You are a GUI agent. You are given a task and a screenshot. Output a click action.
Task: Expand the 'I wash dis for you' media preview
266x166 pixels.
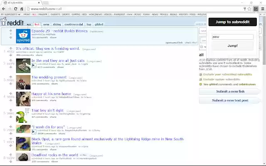click(x=34, y=132)
